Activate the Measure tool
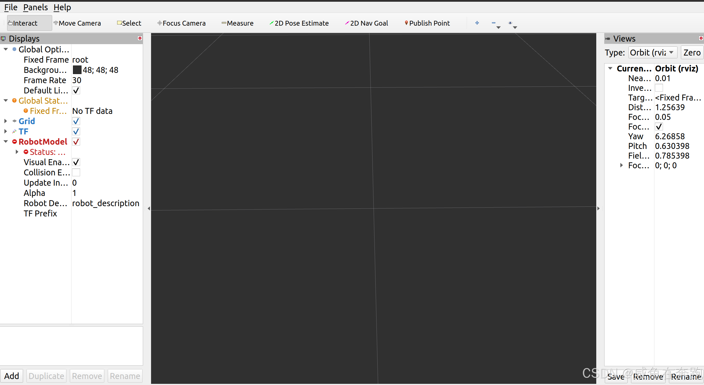Viewport: 704px width, 385px height. [237, 23]
